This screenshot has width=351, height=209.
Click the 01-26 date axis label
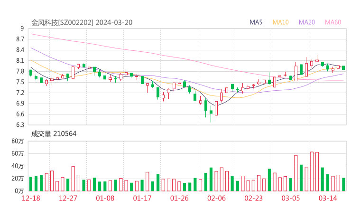tap(179, 198)
